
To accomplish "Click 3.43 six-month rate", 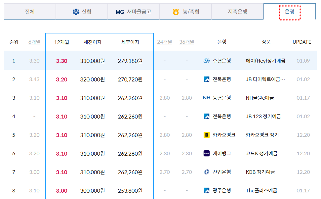I will (34, 79).
